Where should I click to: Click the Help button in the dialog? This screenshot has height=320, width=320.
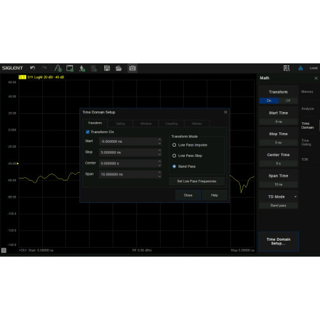tap(214, 195)
